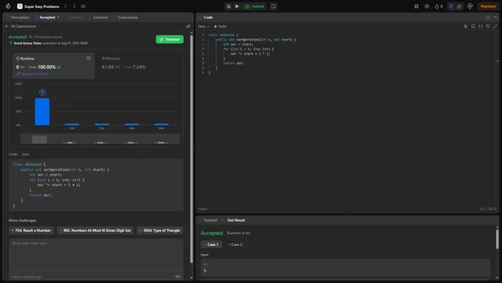Go to the previous problem arrow

pos(65,6)
